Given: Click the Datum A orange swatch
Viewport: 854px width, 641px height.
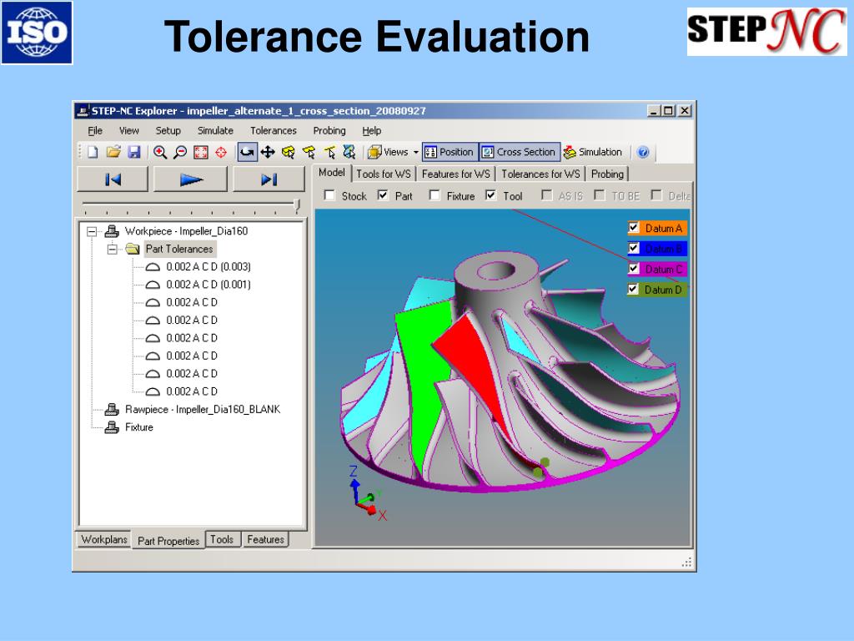Looking at the screenshot, I should 663,228.
